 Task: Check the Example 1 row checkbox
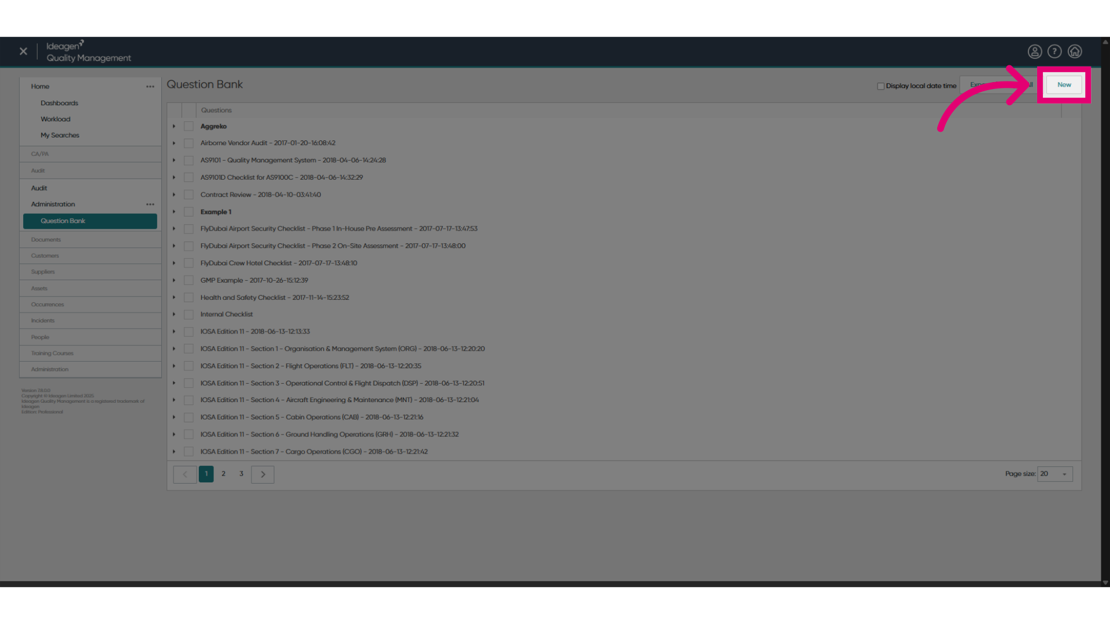(x=188, y=212)
